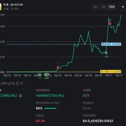Click the red S sell marker labeled -1
The height and width of the screenshot is (126, 126).
coord(58,67)
